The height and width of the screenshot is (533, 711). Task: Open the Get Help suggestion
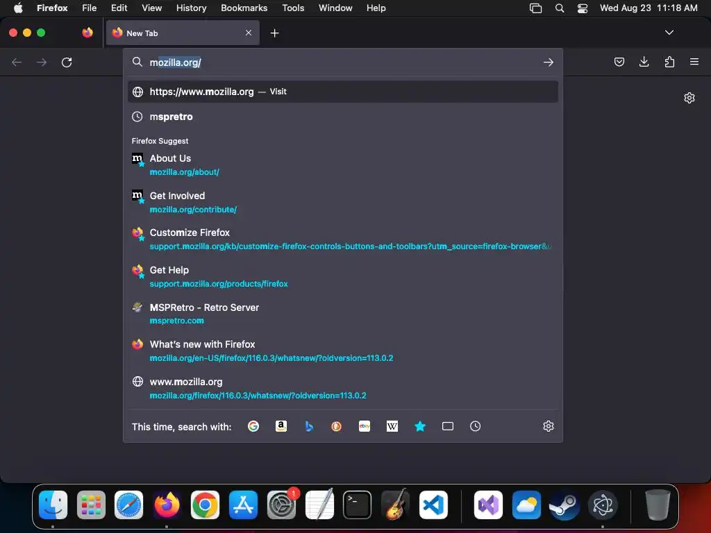pyautogui.click(x=343, y=276)
